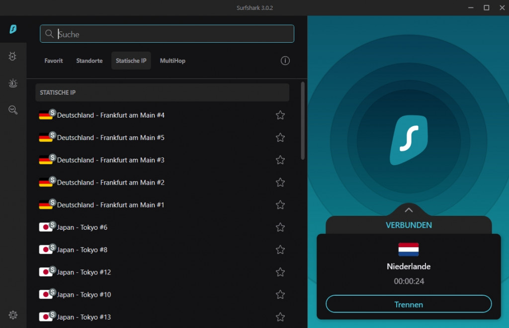This screenshot has height=328, width=509.
Task: Toggle favorite star for Frankfurt am Main #1
Action: pos(280,205)
